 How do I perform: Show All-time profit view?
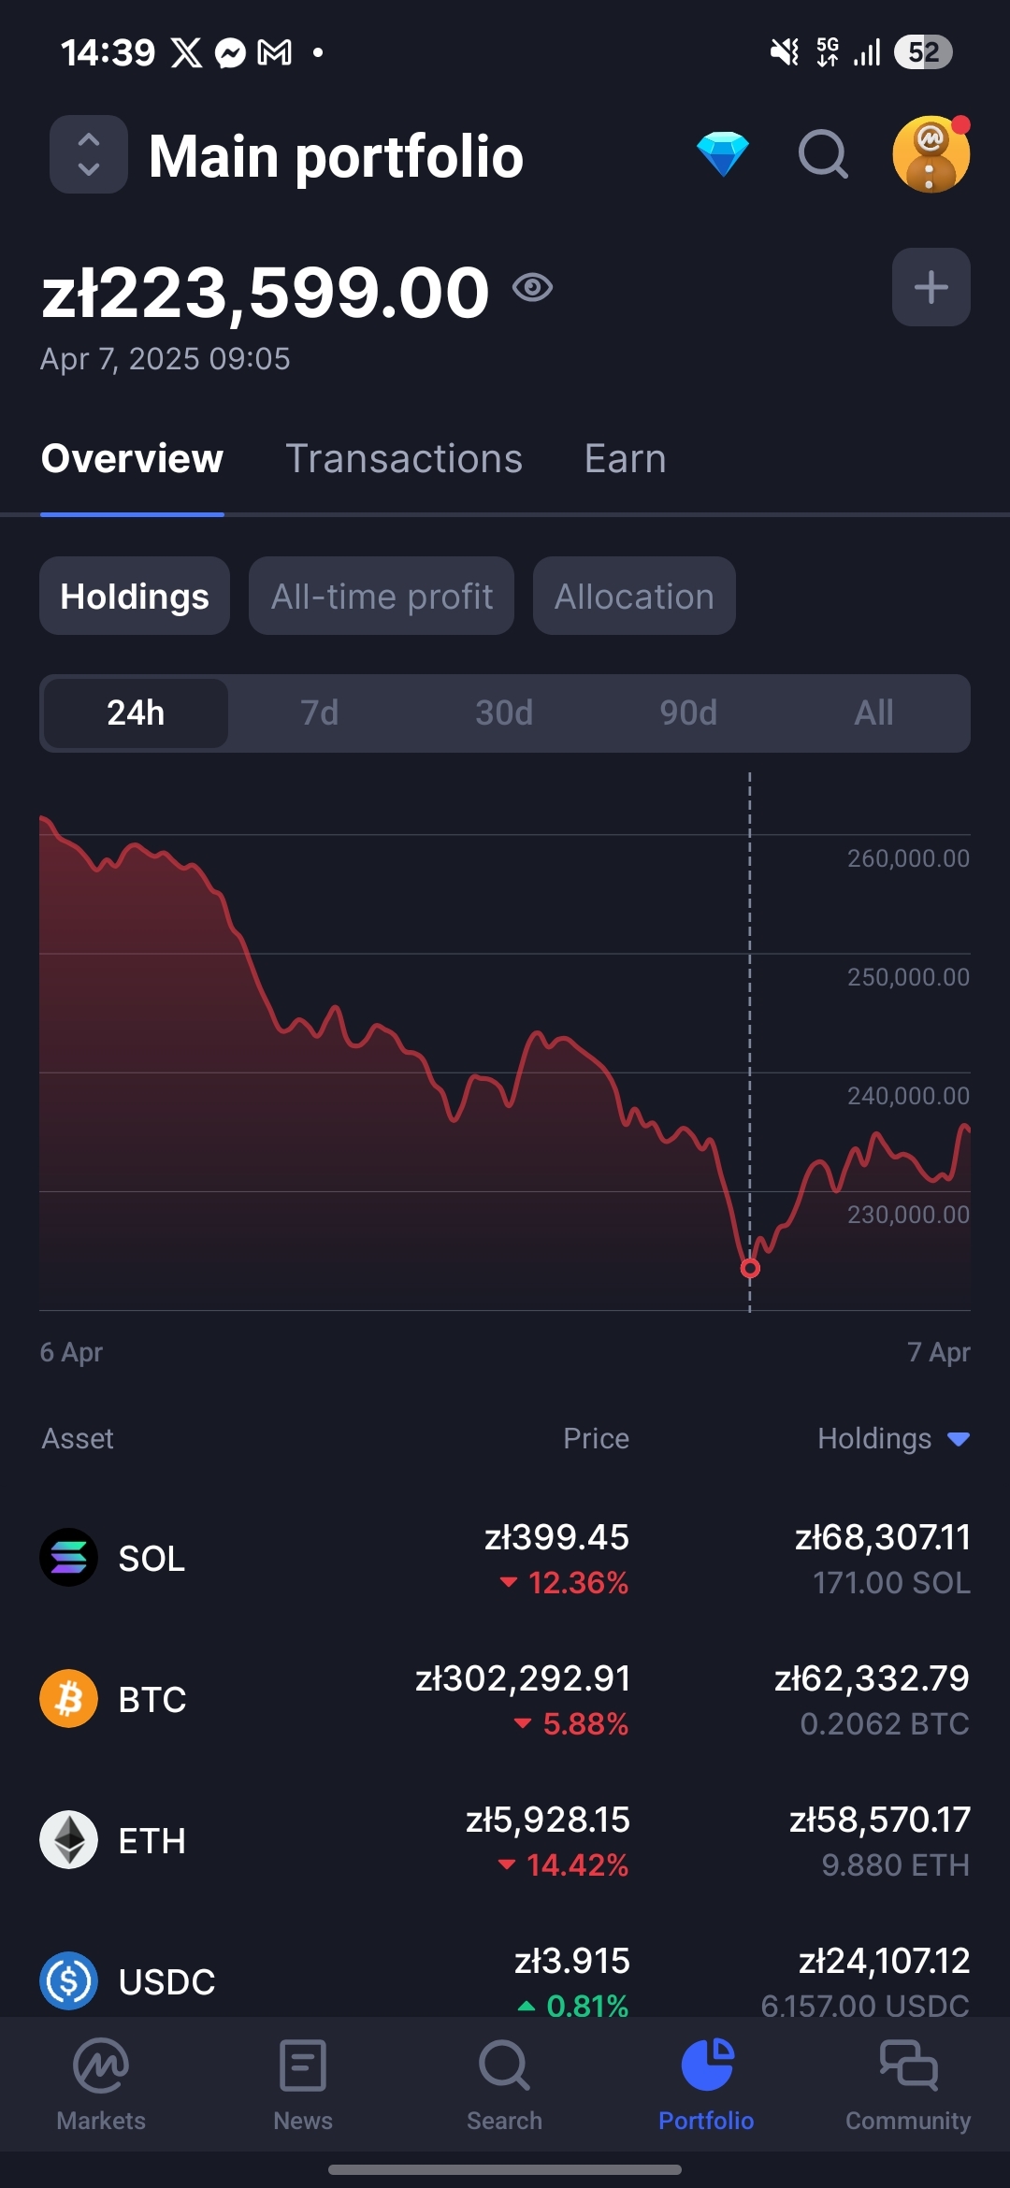(x=382, y=597)
